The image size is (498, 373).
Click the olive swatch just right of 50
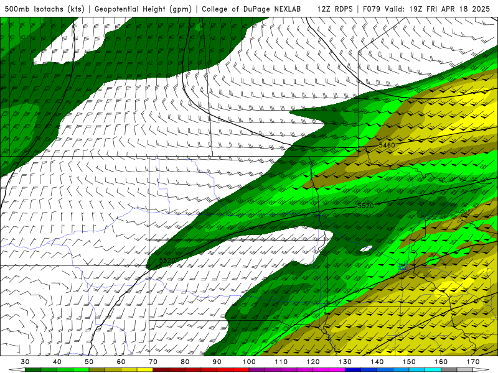point(97,370)
